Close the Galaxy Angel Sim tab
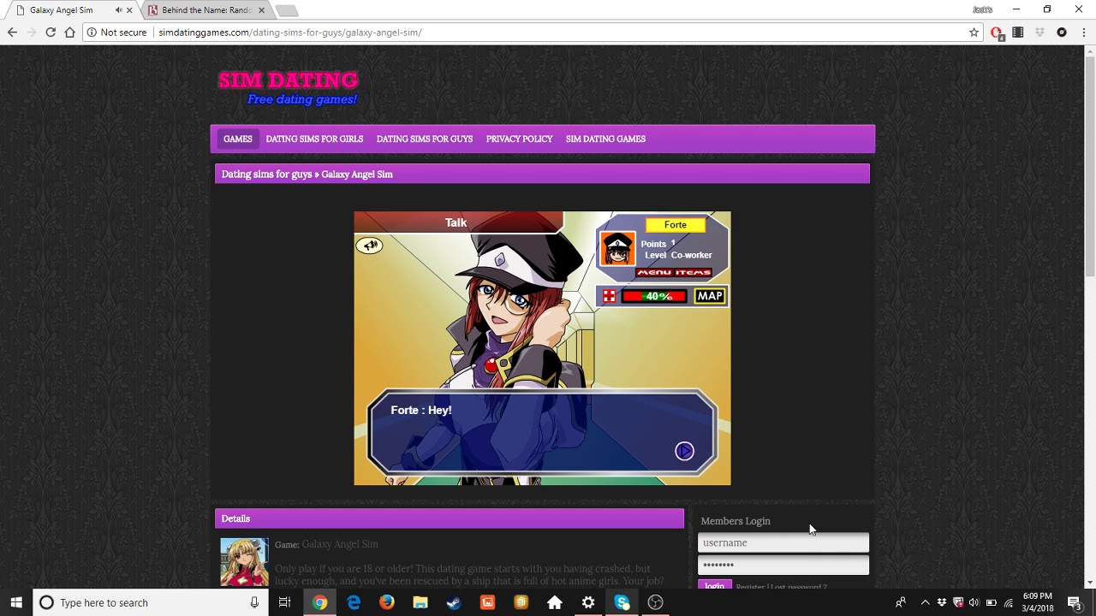The width and height of the screenshot is (1096, 616). (129, 10)
